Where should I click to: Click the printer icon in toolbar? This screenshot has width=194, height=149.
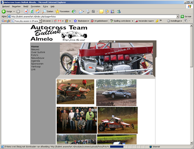pyautogui.click(x=88, y=12)
